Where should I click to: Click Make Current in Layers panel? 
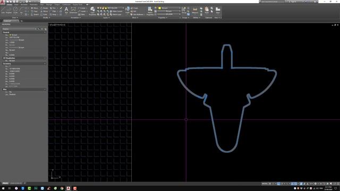pyautogui.click(x=116, y=11)
